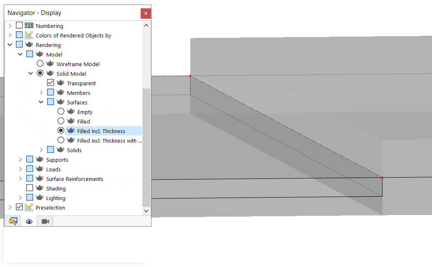Click the navigator scroll up arrow
432x267 pixels.
146,25
